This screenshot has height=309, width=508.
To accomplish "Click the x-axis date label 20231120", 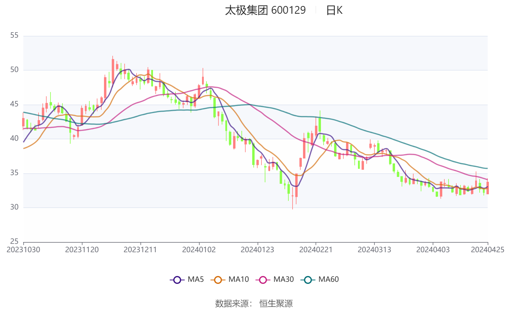I will (x=82, y=250).
